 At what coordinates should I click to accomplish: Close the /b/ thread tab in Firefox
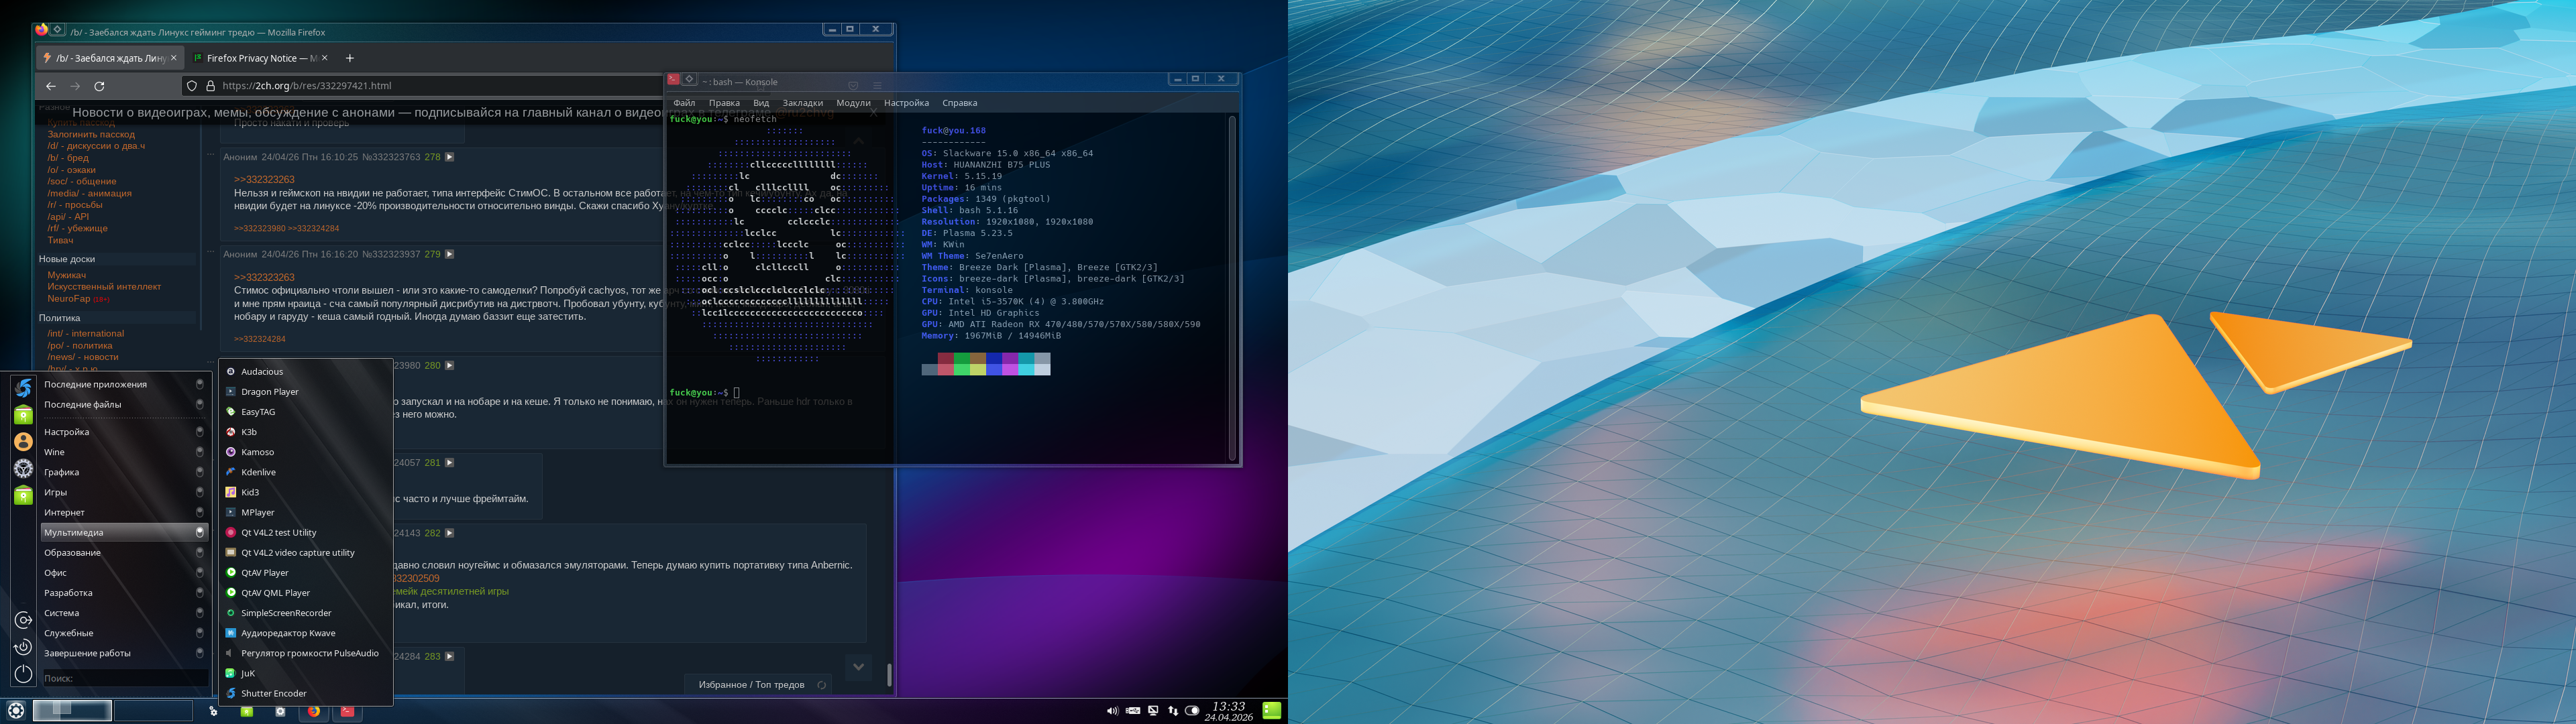tap(174, 58)
